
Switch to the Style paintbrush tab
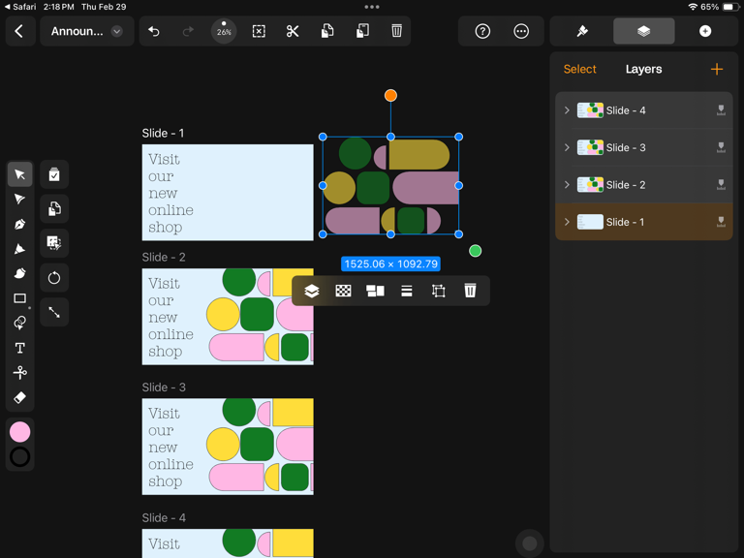(582, 31)
